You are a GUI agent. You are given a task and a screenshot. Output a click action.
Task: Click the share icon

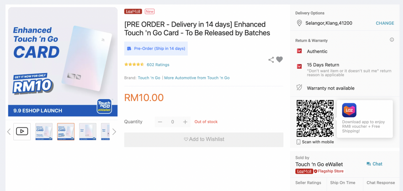click(x=271, y=60)
